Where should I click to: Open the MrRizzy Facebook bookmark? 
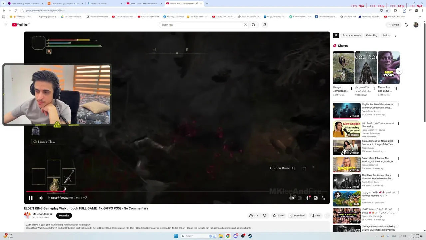click(173, 17)
